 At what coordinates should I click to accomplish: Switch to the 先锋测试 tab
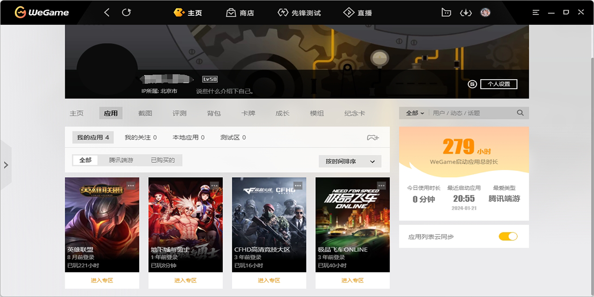click(299, 13)
